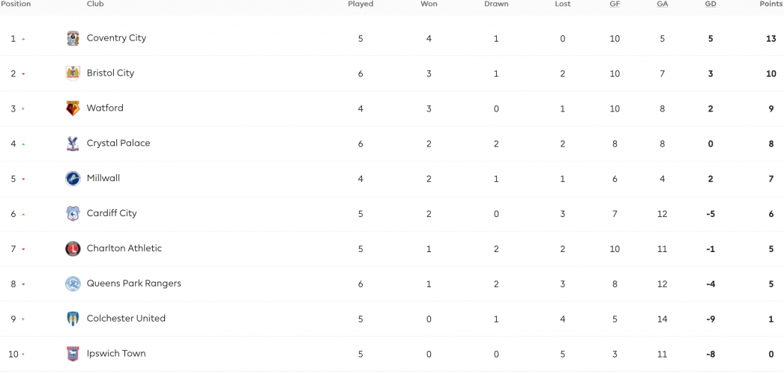Click the Played column header

click(x=361, y=4)
